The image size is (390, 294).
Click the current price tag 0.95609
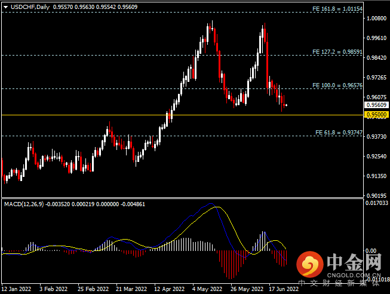pyautogui.click(x=377, y=105)
